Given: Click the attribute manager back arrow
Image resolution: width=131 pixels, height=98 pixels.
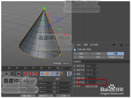Looking at the screenshot, I should 114,45.
